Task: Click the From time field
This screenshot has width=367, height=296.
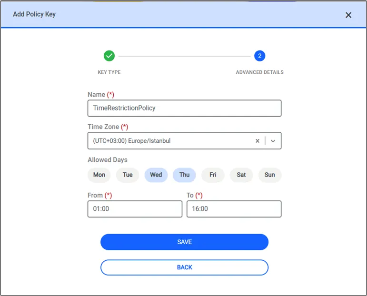Action: pos(135,209)
